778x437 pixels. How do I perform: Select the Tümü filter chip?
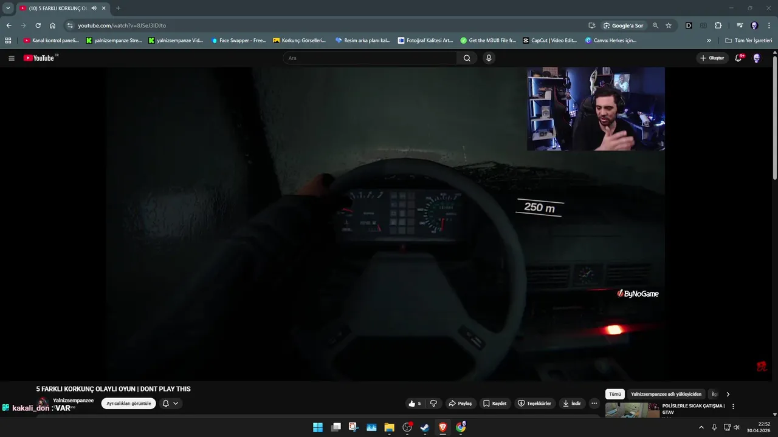[x=615, y=394]
